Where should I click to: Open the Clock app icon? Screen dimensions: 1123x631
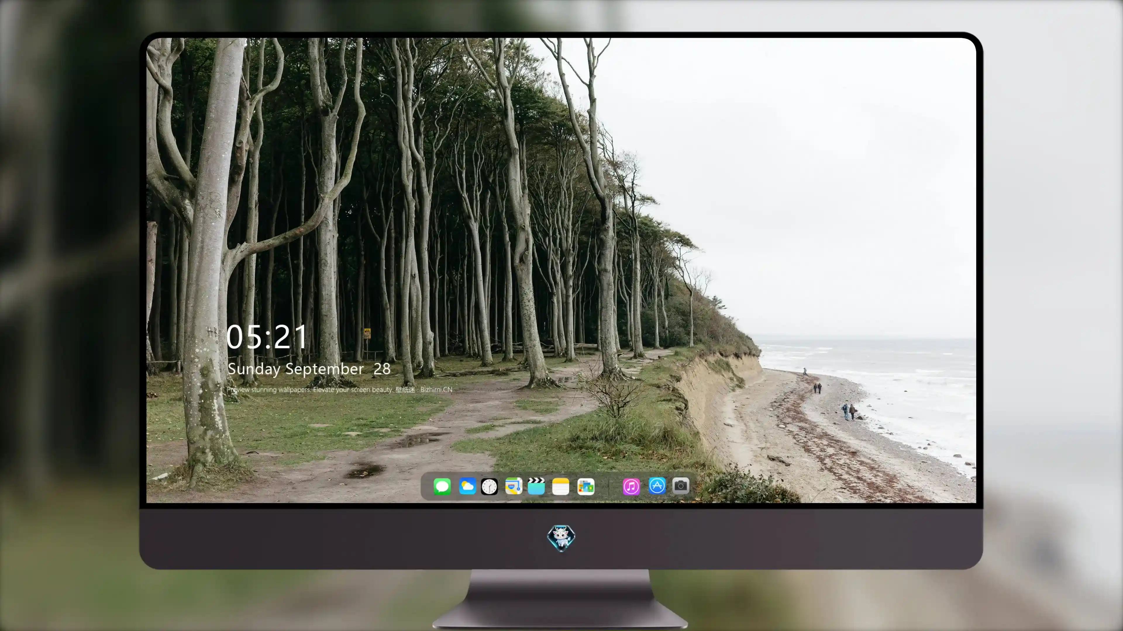tap(489, 486)
